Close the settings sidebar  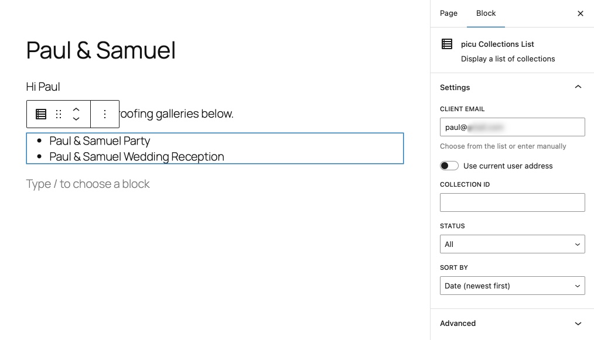(580, 13)
